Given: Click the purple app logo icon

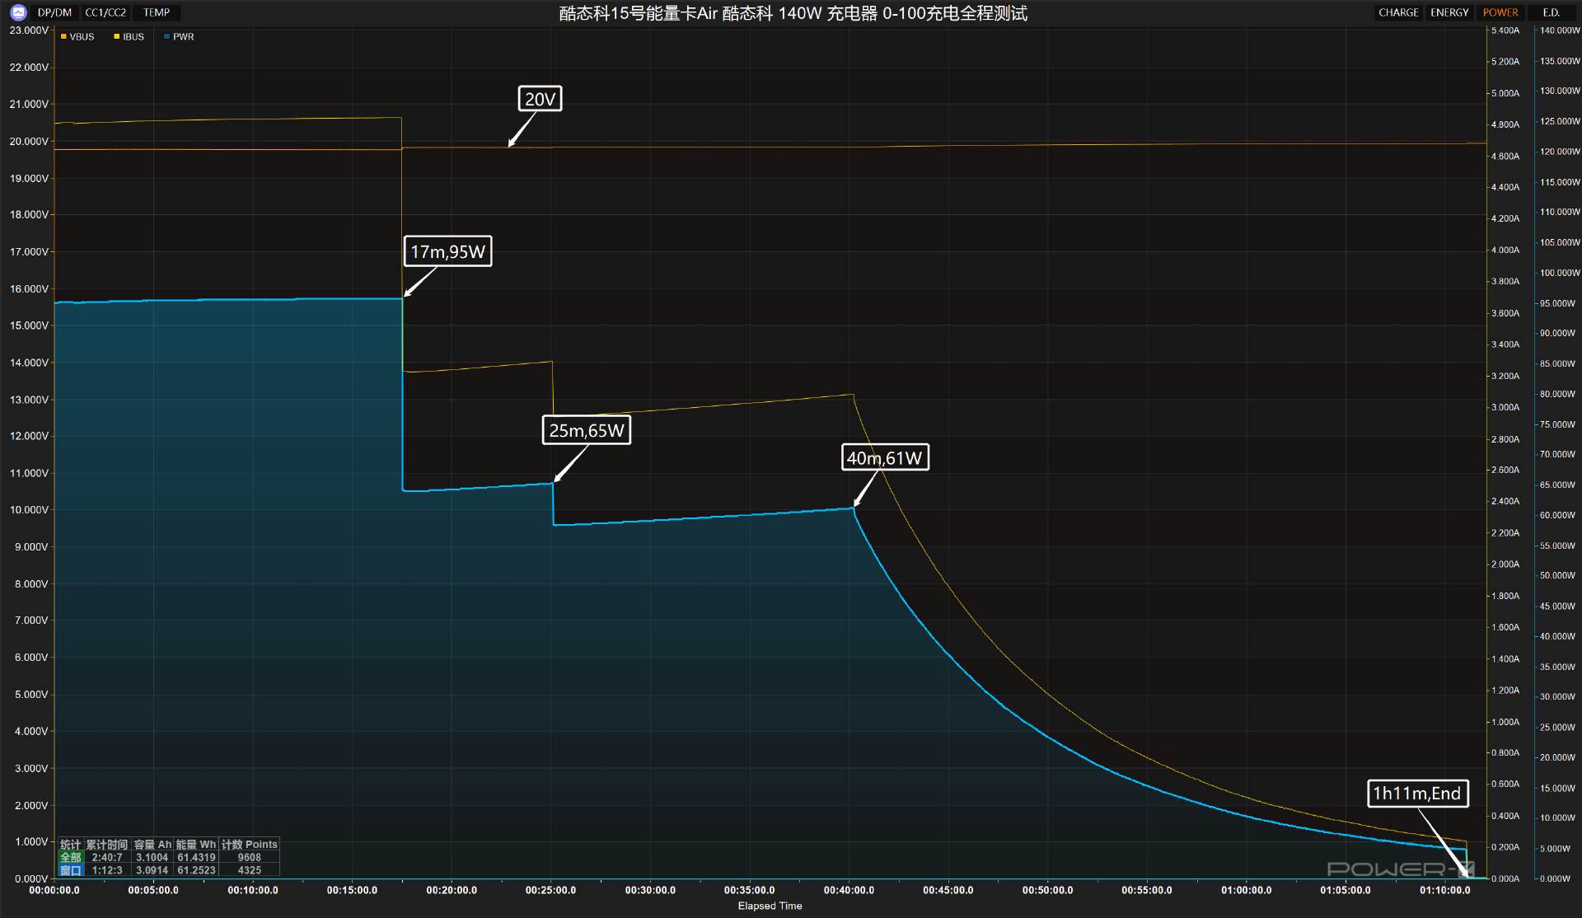Looking at the screenshot, I should pyautogui.click(x=18, y=12).
